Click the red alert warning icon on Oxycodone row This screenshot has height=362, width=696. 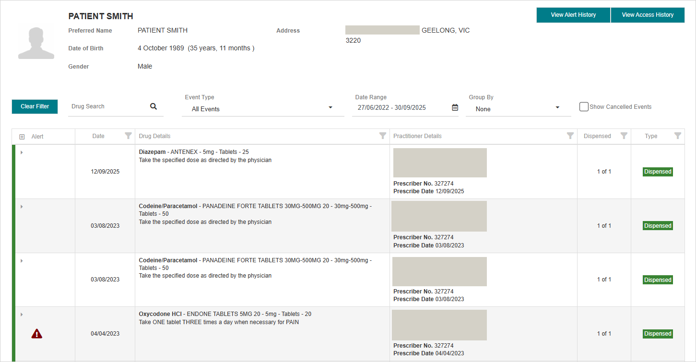click(37, 333)
